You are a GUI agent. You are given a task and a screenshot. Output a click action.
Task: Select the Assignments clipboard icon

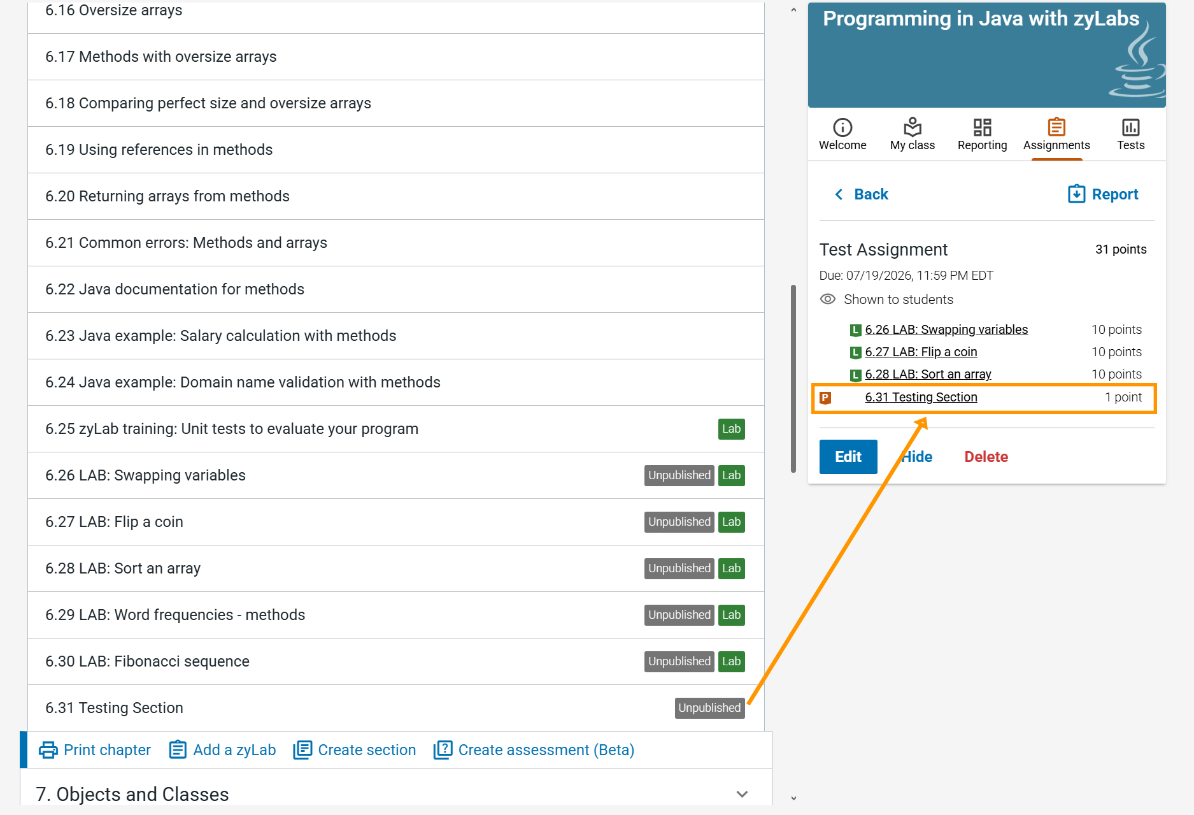coord(1056,127)
